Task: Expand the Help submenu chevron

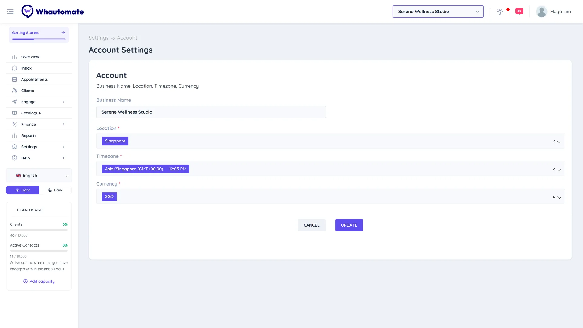Action: coord(64,158)
